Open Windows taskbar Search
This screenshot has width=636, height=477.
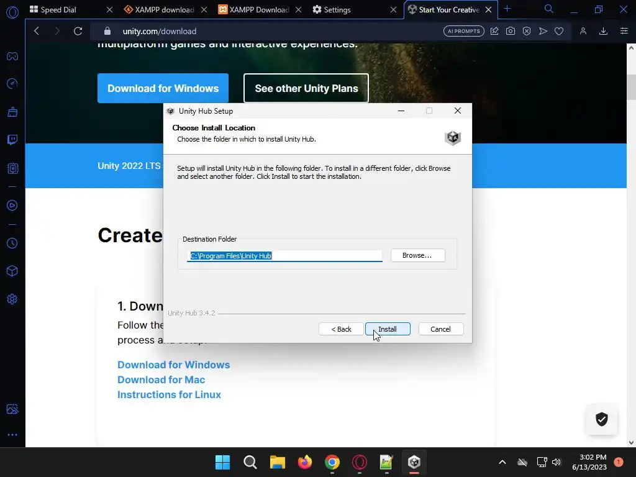(250, 462)
